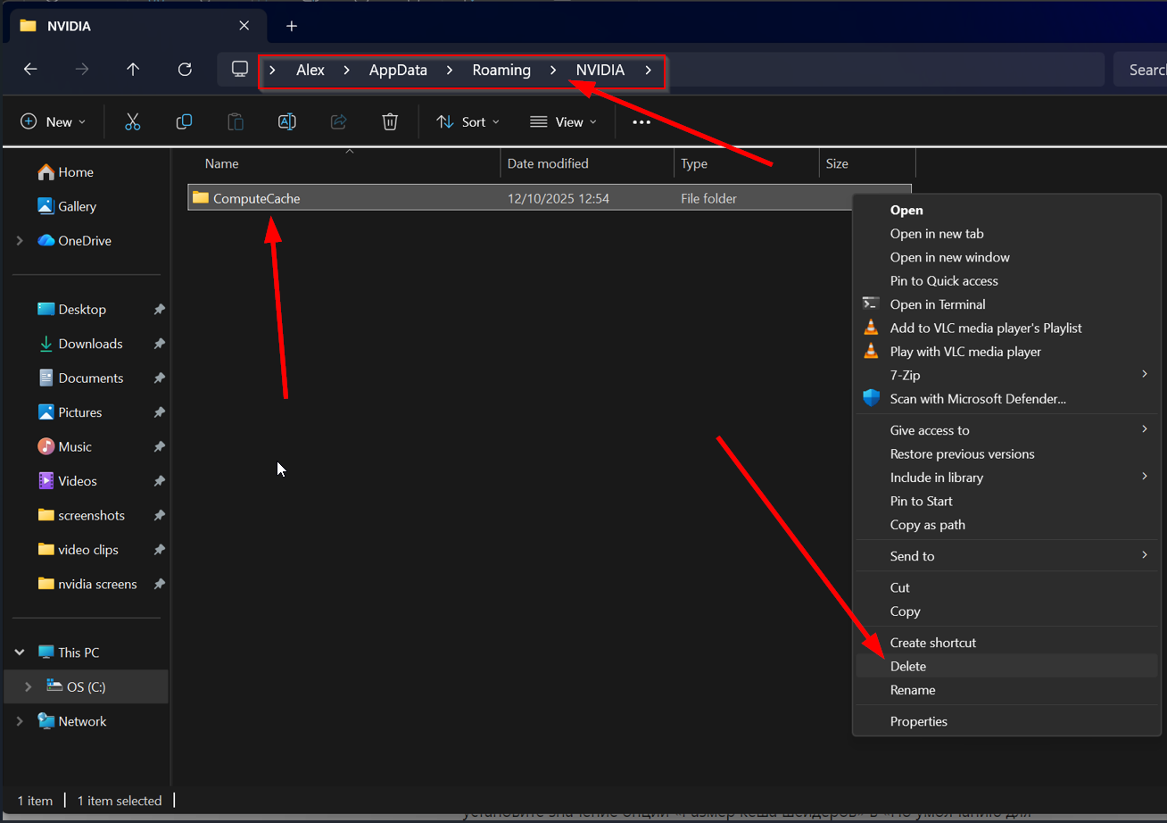Click the Delete trash can toolbar icon
Viewport: 1167px width, 823px height.
point(390,122)
